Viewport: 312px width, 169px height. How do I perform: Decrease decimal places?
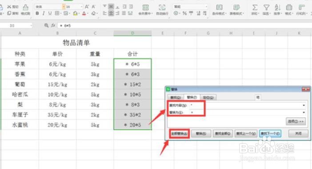click(x=205, y=13)
